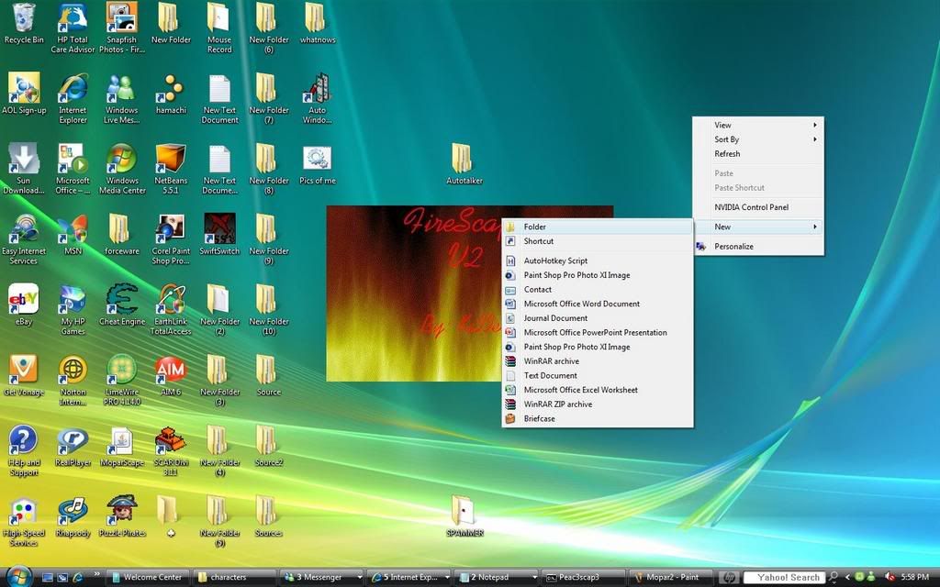The height and width of the screenshot is (587, 940).
Task: Choose WinRAR ZIP archive entry
Action: 597,404
